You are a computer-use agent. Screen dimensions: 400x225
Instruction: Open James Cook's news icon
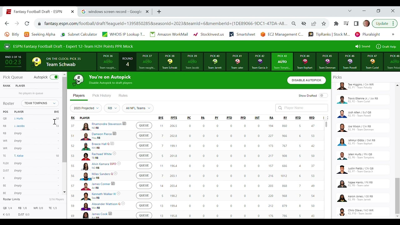click(x=110, y=214)
